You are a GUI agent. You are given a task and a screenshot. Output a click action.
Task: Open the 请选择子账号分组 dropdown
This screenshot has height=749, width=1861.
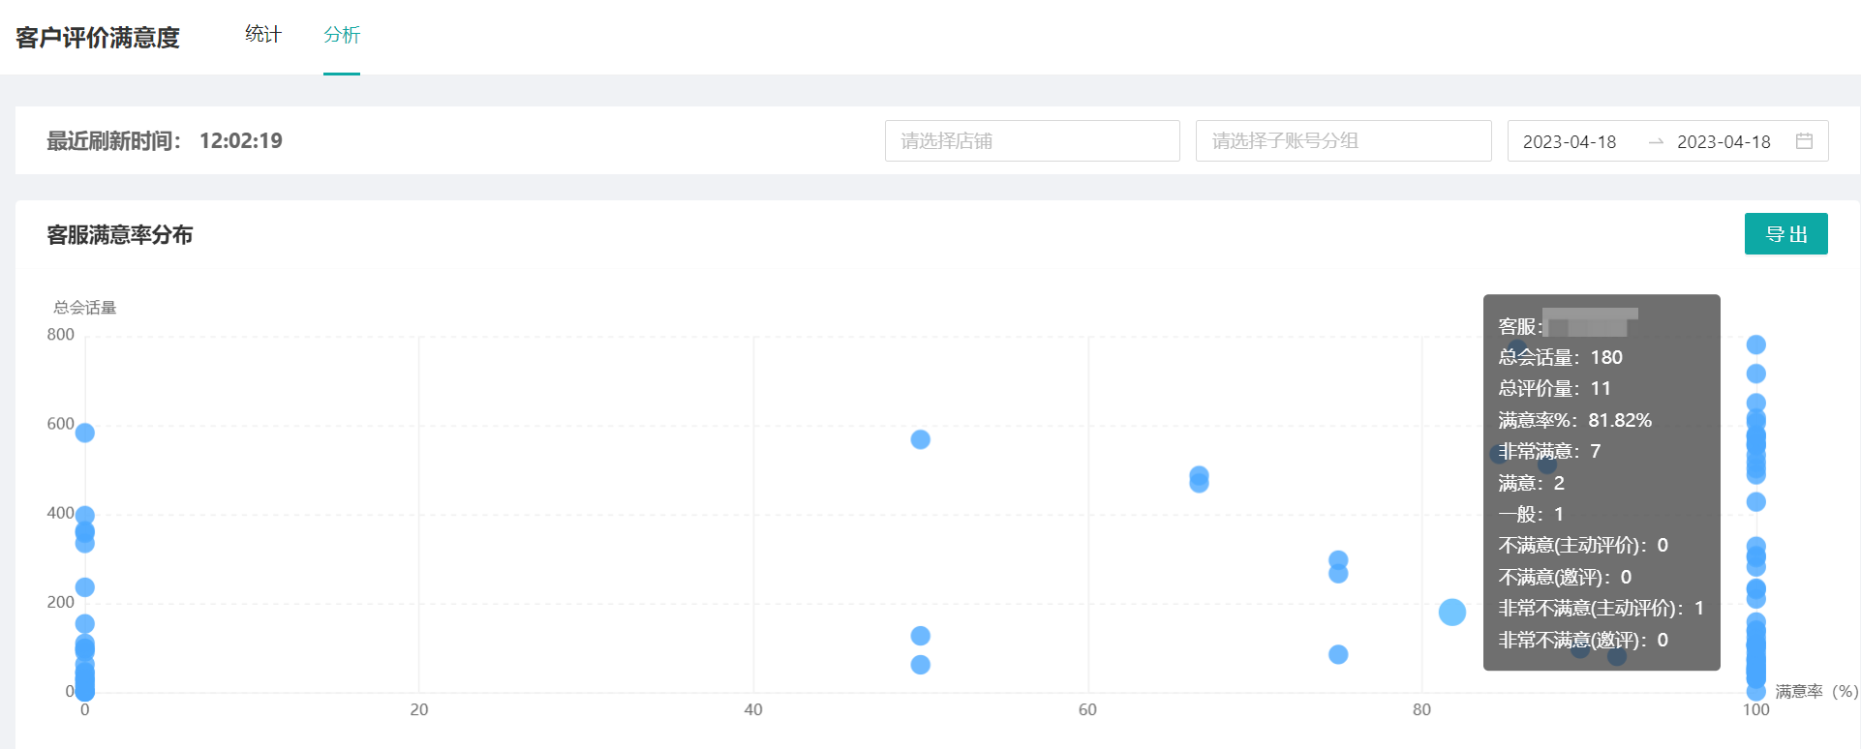point(1343,140)
